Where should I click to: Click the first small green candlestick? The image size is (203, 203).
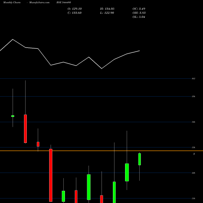(13, 116)
